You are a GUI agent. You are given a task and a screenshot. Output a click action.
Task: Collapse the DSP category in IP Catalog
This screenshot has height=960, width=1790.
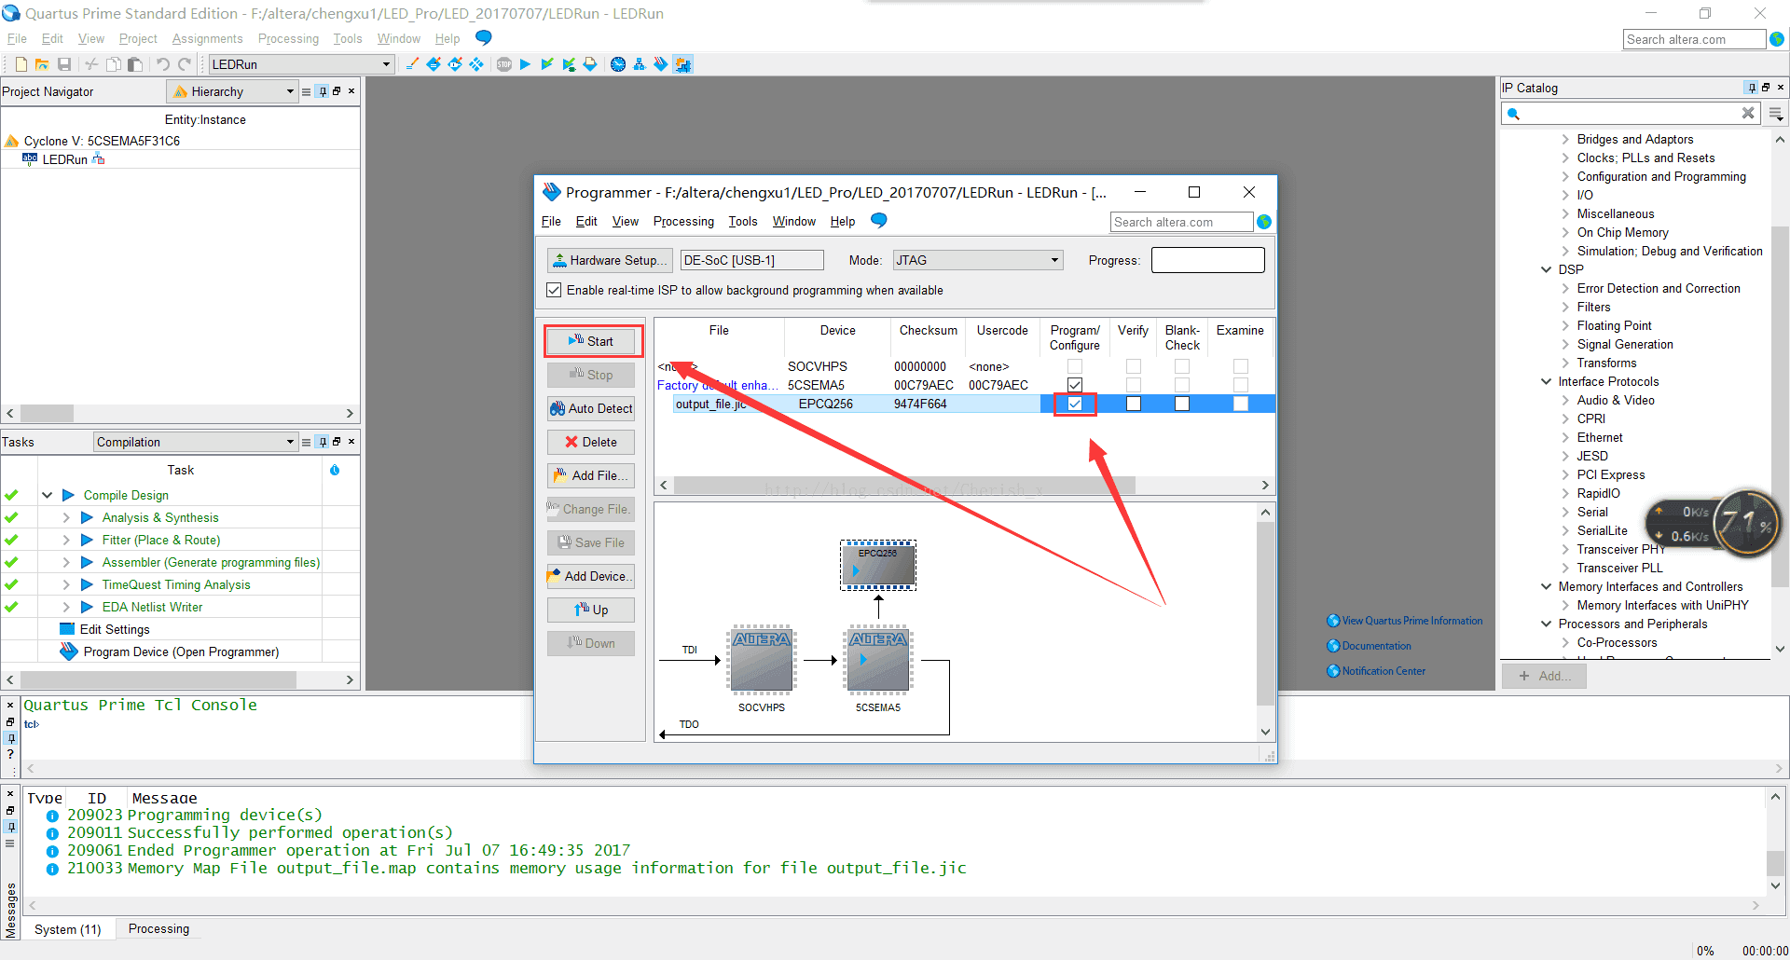(x=1547, y=269)
